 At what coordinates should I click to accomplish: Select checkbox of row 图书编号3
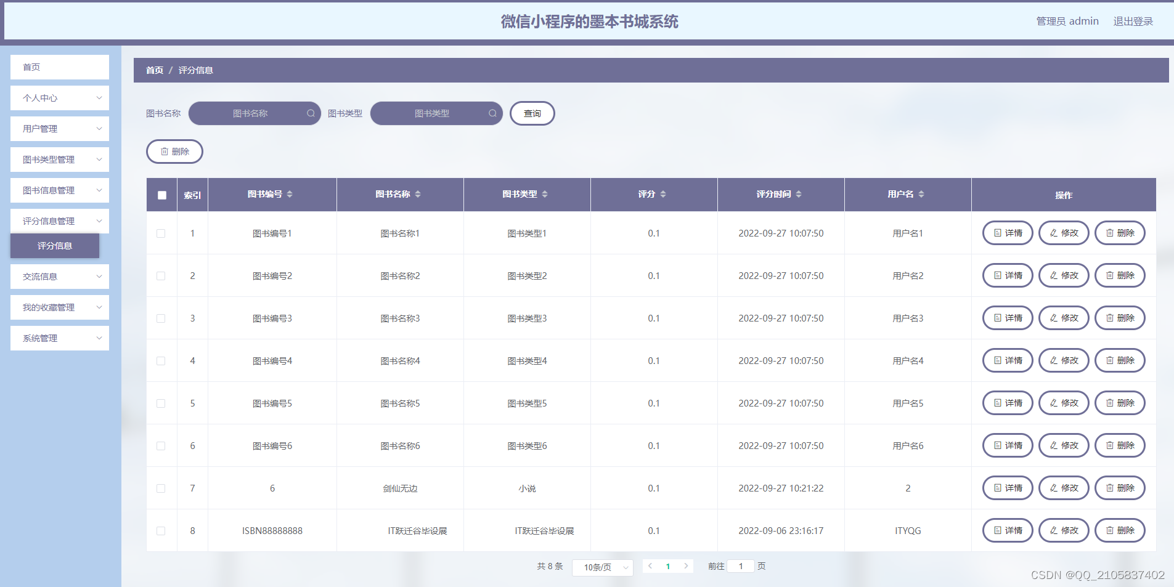pyautogui.click(x=161, y=318)
